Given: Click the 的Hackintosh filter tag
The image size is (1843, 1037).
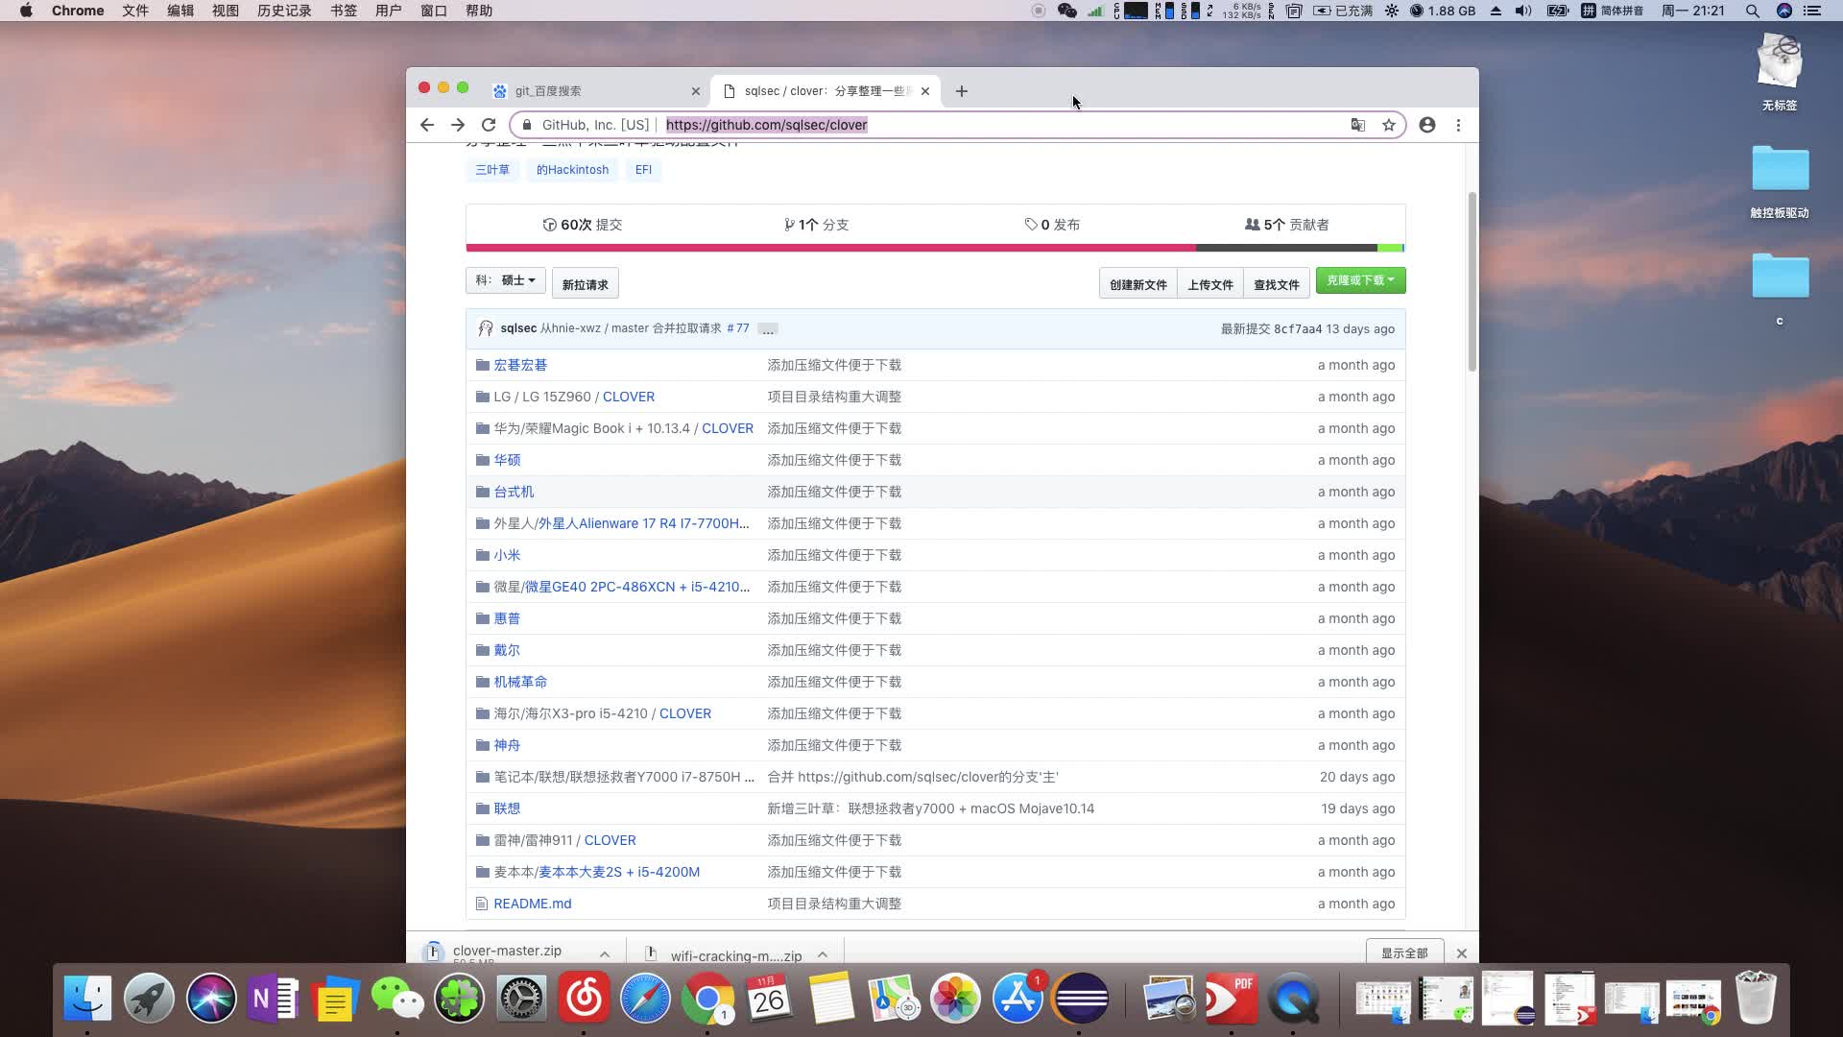Looking at the screenshot, I should [571, 168].
